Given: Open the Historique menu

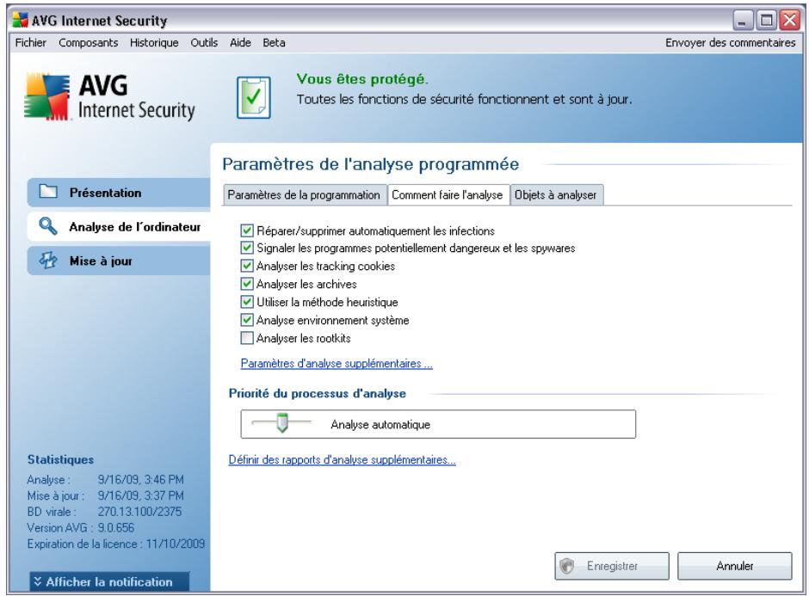Looking at the screenshot, I should click(x=154, y=42).
